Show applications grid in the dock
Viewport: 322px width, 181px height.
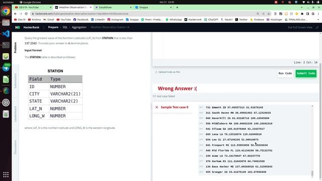pos(6,174)
